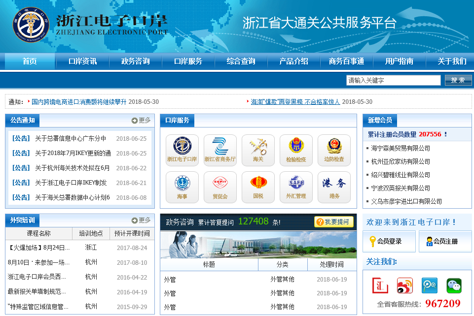Open the 贸促会 CCPIT icon
This screenshot has width=474, height=316.
[x=220, y=187]
